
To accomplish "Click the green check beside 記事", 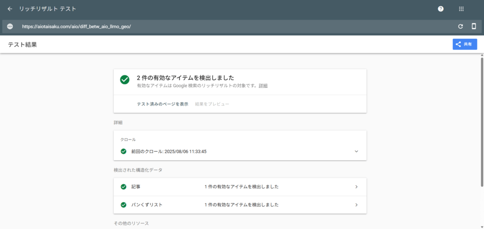I will 123,187.
